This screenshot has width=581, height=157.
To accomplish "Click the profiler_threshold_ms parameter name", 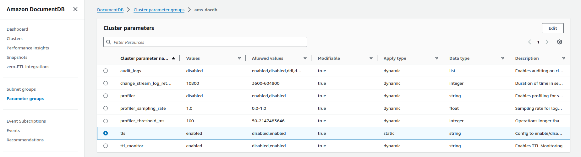I will pyautogui.click(x=142, y=121).
